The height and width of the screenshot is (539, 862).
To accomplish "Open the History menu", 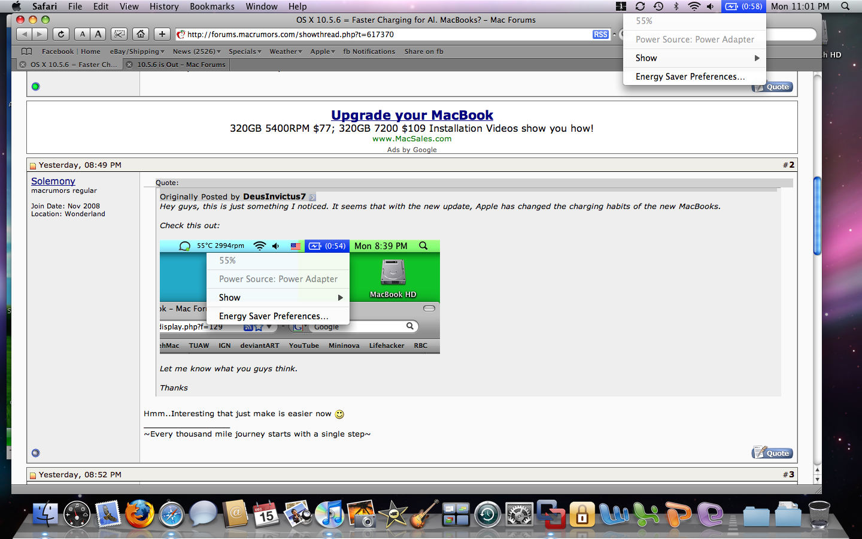I will [x=164, y=7].
